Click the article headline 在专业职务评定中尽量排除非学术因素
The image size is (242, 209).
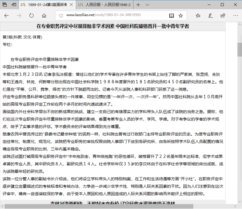tap(113, 26)
